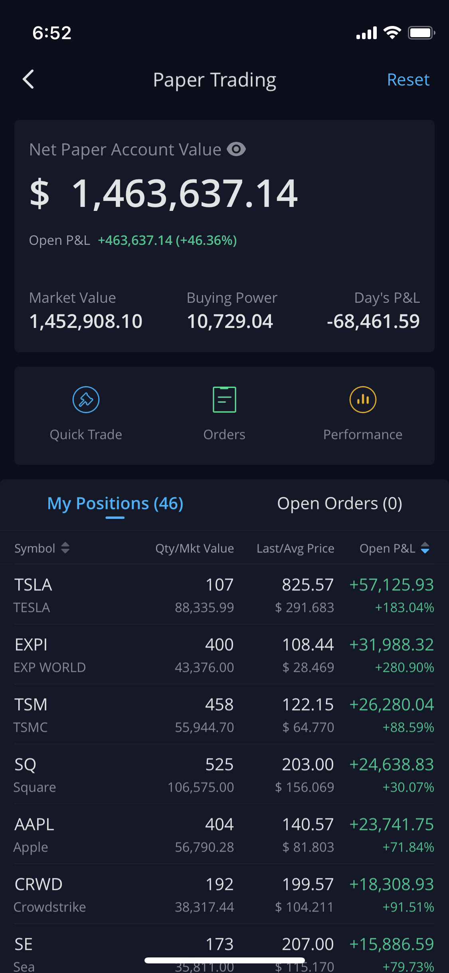Sort positions by Open P&L arrows
449x973 pixels.
425,548
